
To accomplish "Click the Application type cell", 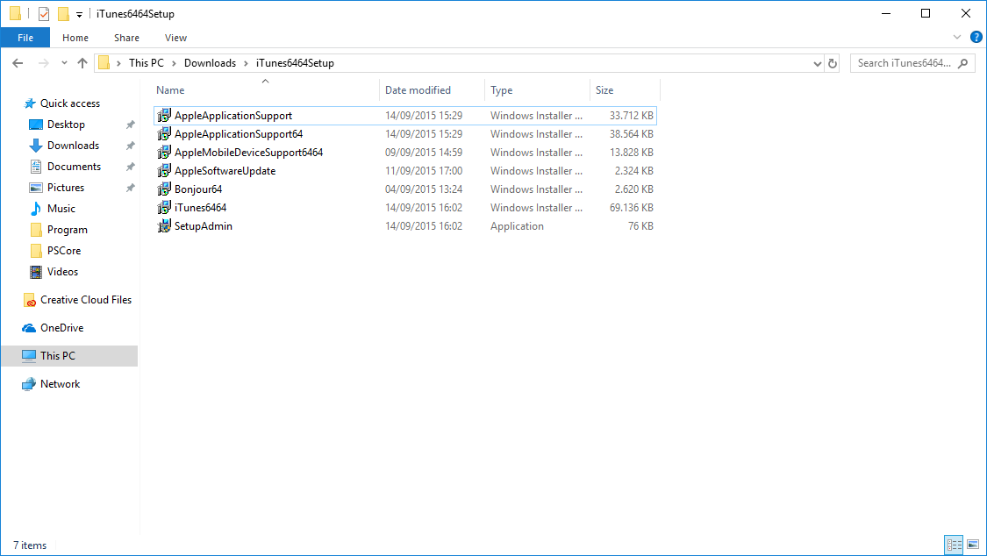I will coord(517,225).
